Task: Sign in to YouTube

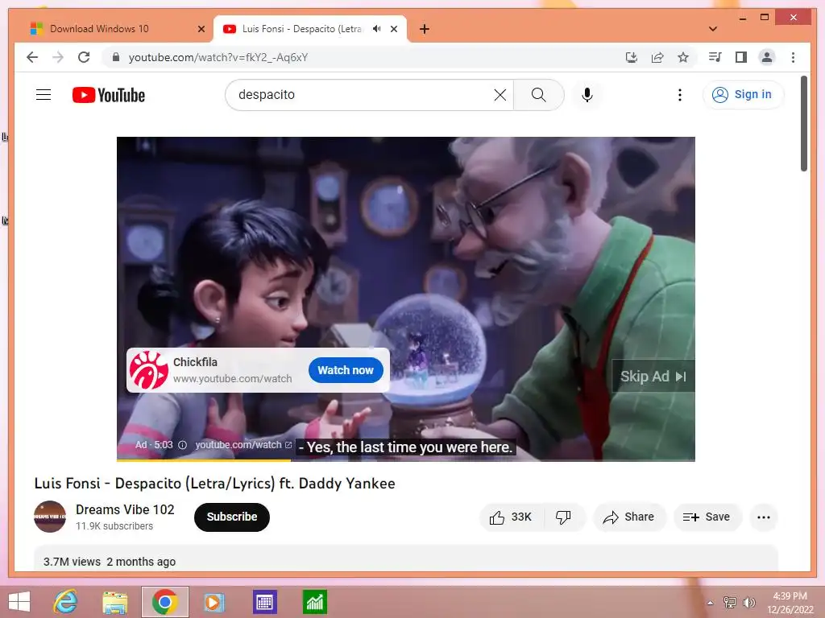Action: pyautogui.click(x=742, y=95)
